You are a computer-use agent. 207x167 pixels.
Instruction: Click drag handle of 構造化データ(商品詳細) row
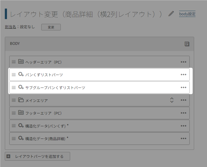pyautogui.click(x=14, y=139)
